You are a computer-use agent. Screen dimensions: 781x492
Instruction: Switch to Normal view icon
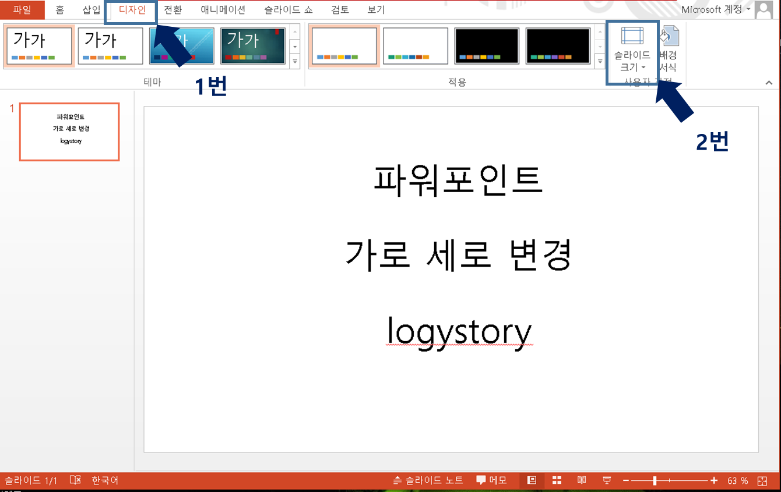[532, 480]
